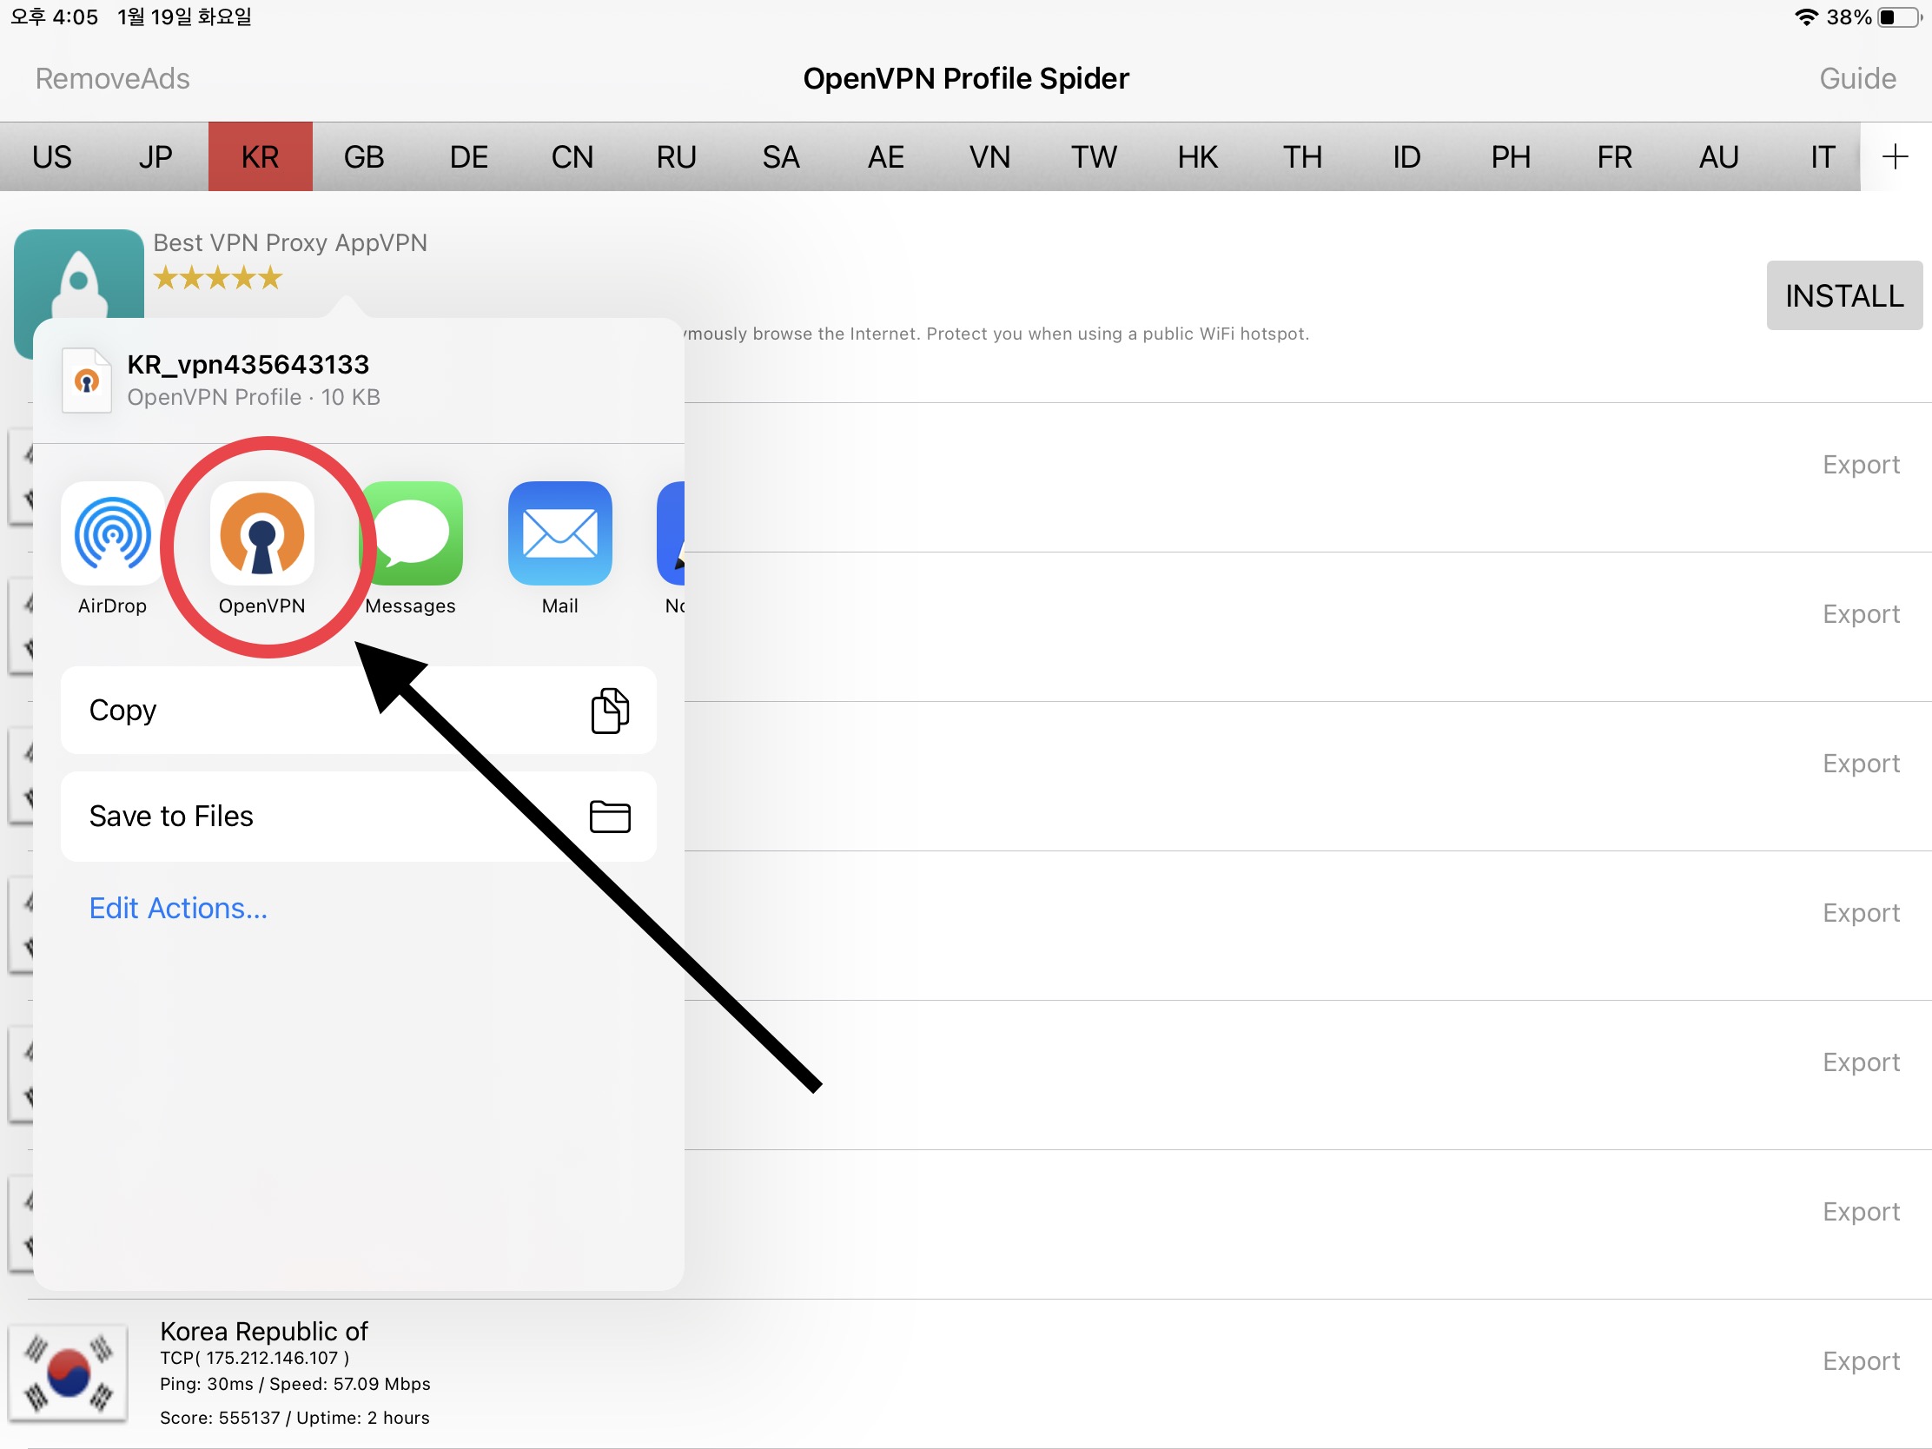The width and height of the screenshot is (1932, 1449).
Task: Open the Guide link
Action: click(1857, 78)
